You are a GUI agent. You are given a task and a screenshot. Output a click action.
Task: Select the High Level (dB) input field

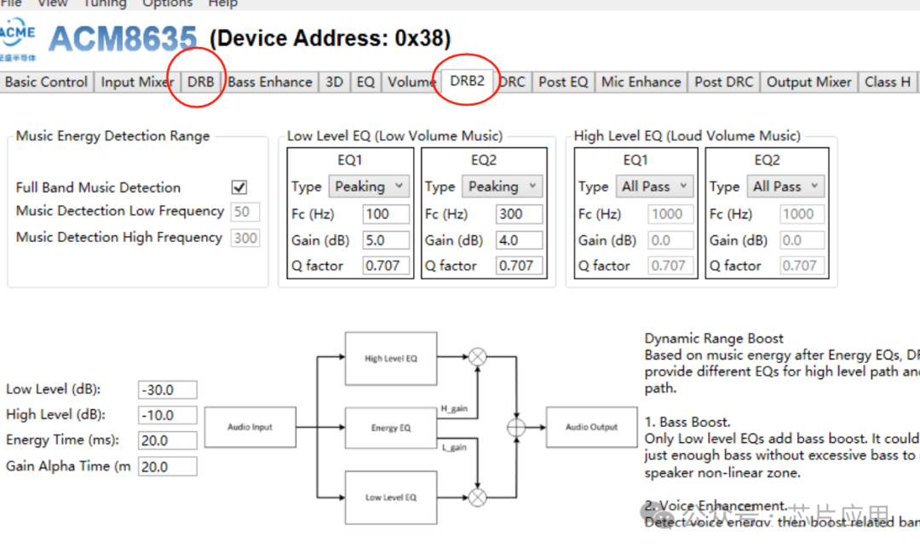click(167, 416)
